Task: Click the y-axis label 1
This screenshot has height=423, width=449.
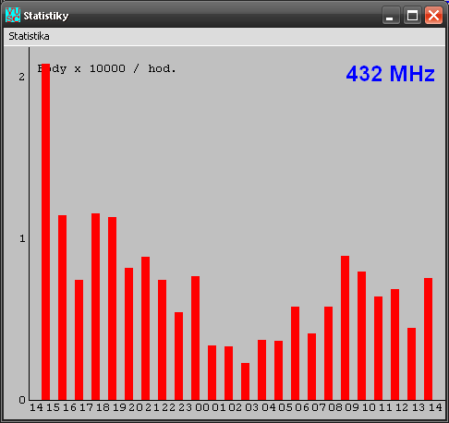Action: pyautogui.click(x=22, y=238)
